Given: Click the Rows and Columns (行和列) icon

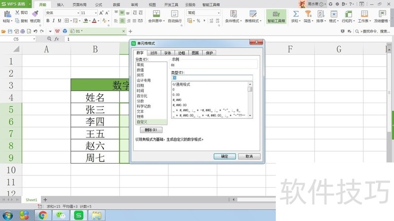Looking at the screenshot, I should coord(348,14).
